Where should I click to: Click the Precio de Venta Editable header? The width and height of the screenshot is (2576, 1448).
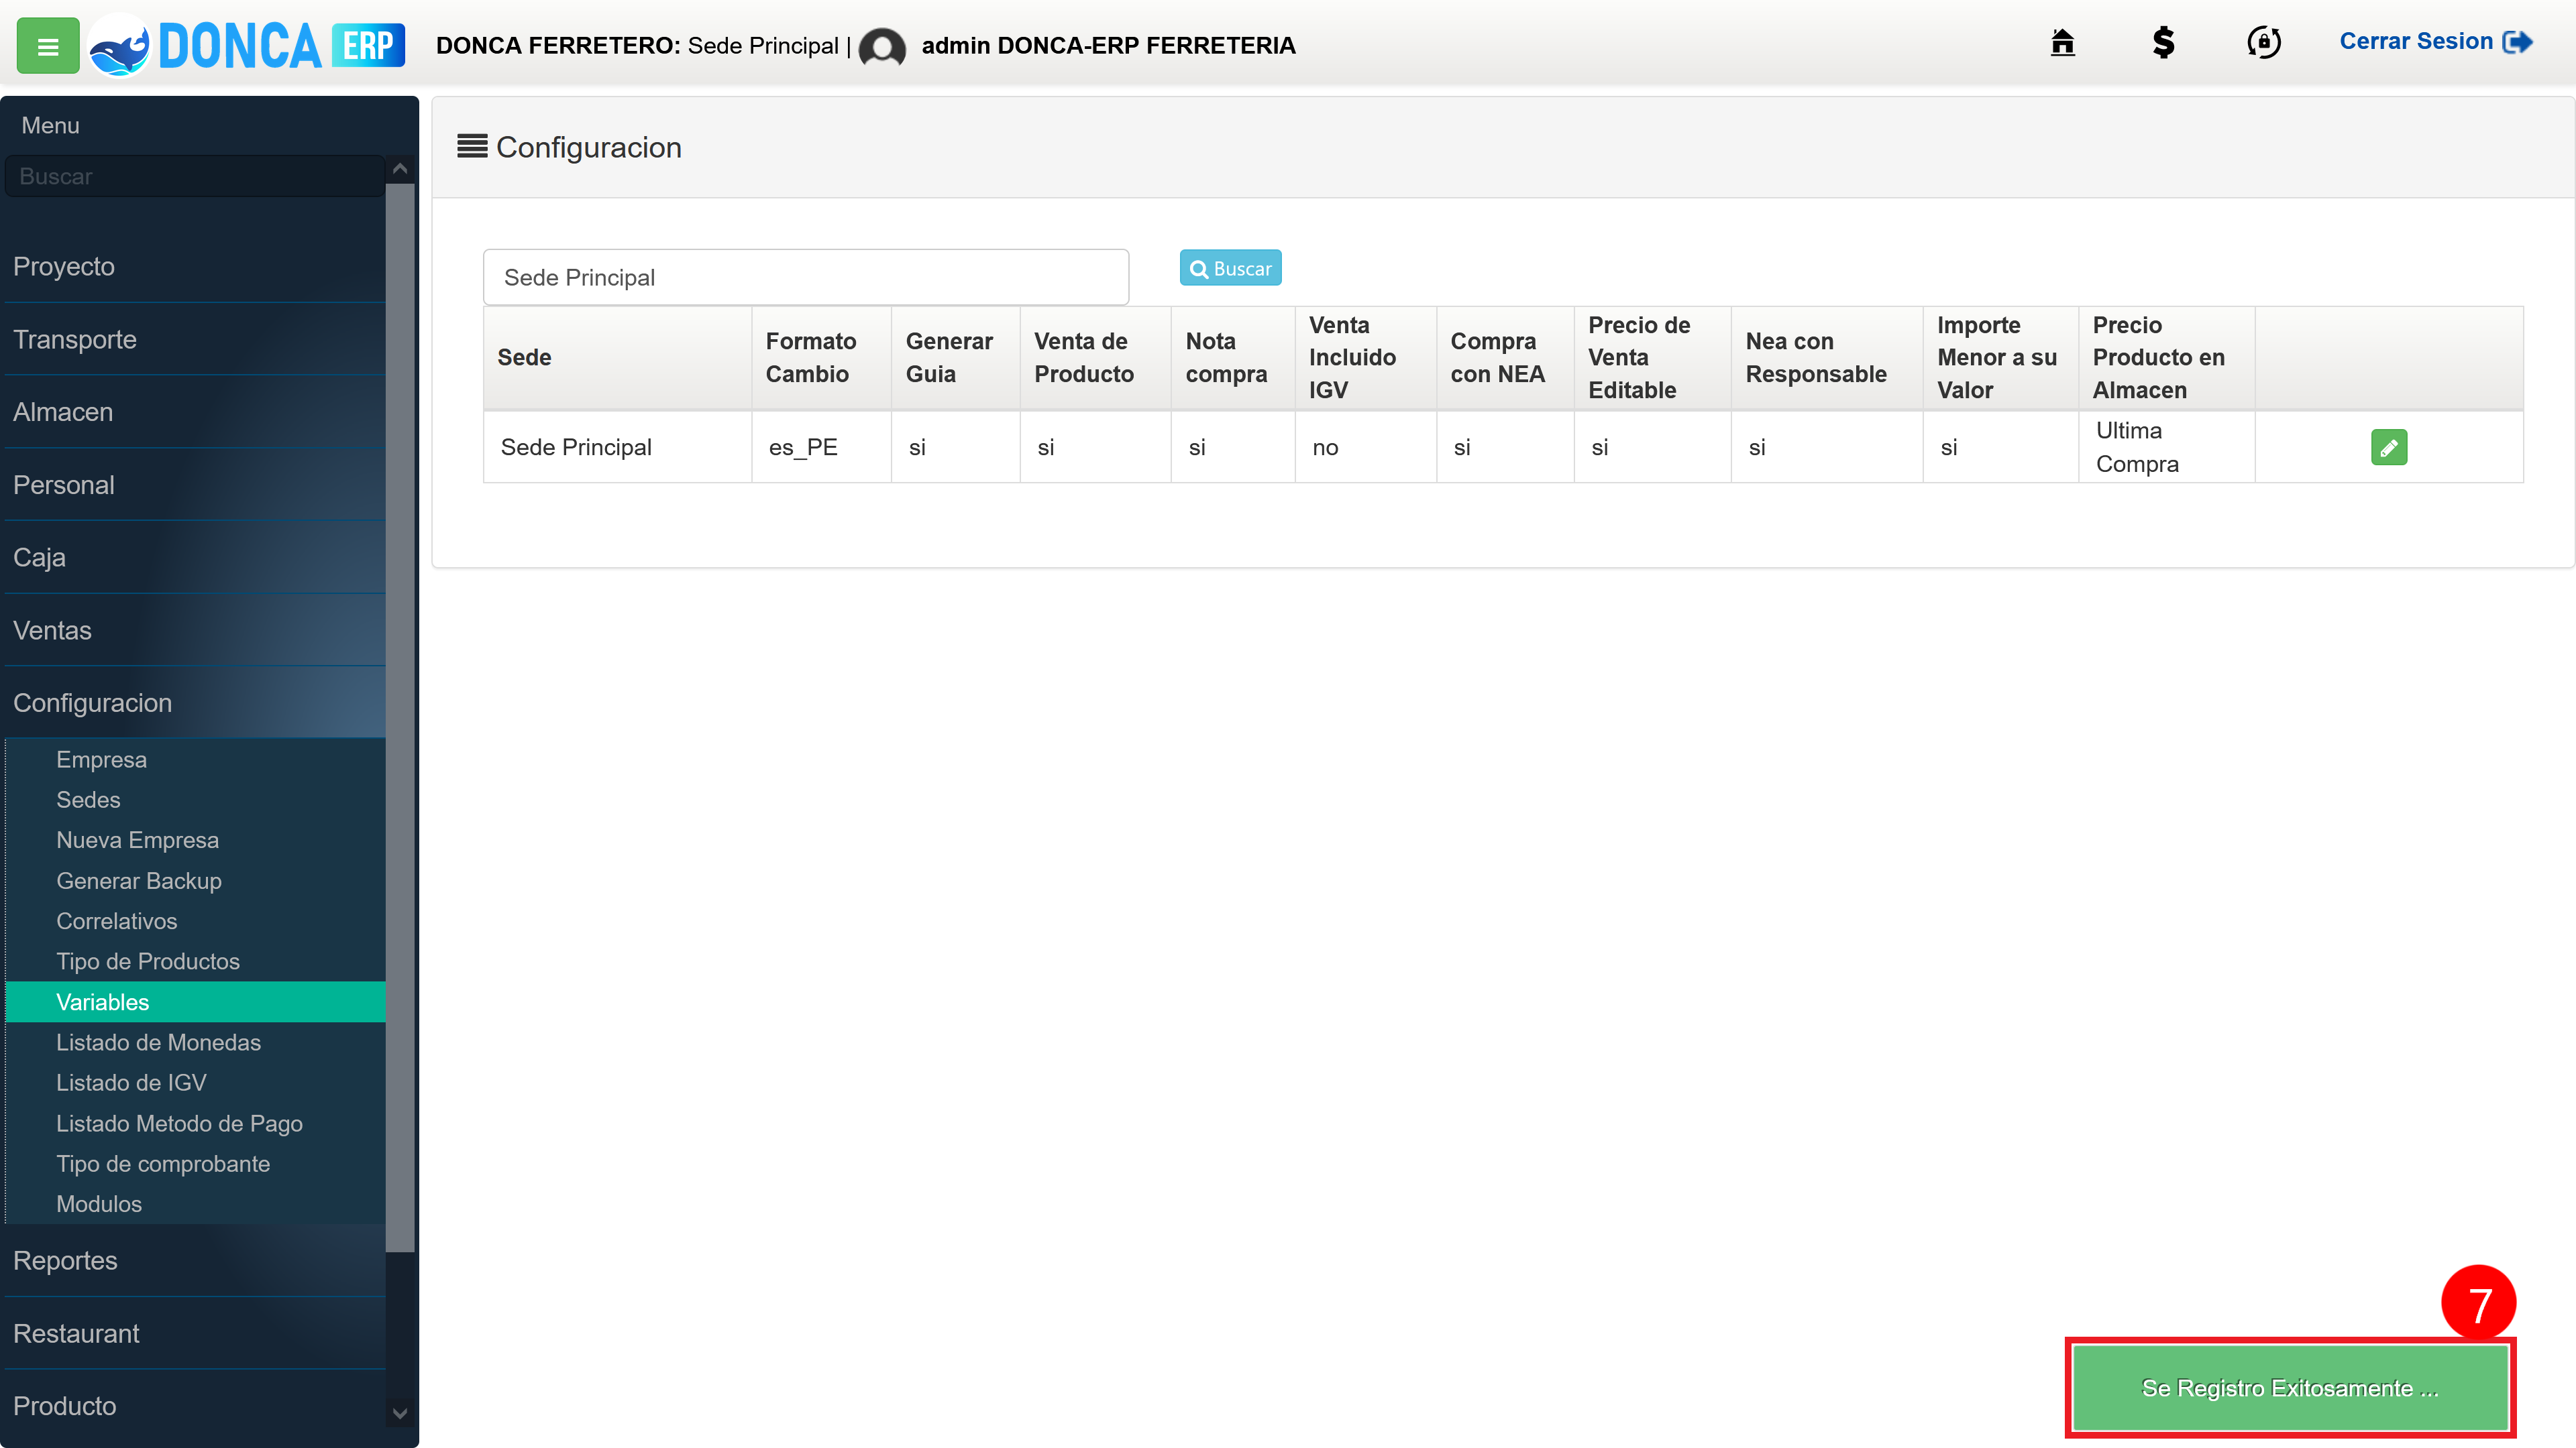[1652, 358]
